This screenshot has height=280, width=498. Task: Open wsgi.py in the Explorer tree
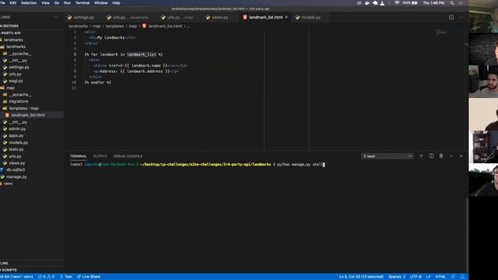16,81
